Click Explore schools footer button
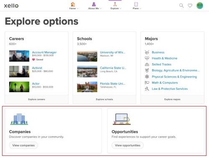This screenshot has height=158, width=209. (104, 99)
